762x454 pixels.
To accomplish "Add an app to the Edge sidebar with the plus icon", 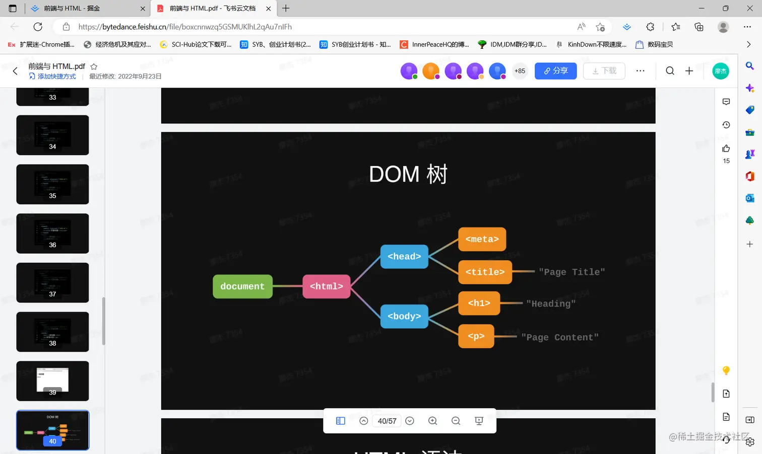I will click(x=750, y=244).
